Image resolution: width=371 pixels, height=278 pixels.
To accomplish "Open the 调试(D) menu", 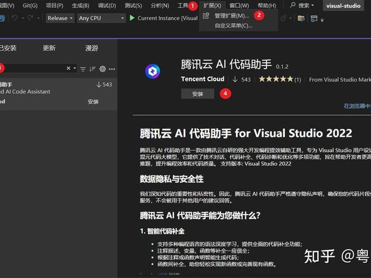I will tap(107, 6).
